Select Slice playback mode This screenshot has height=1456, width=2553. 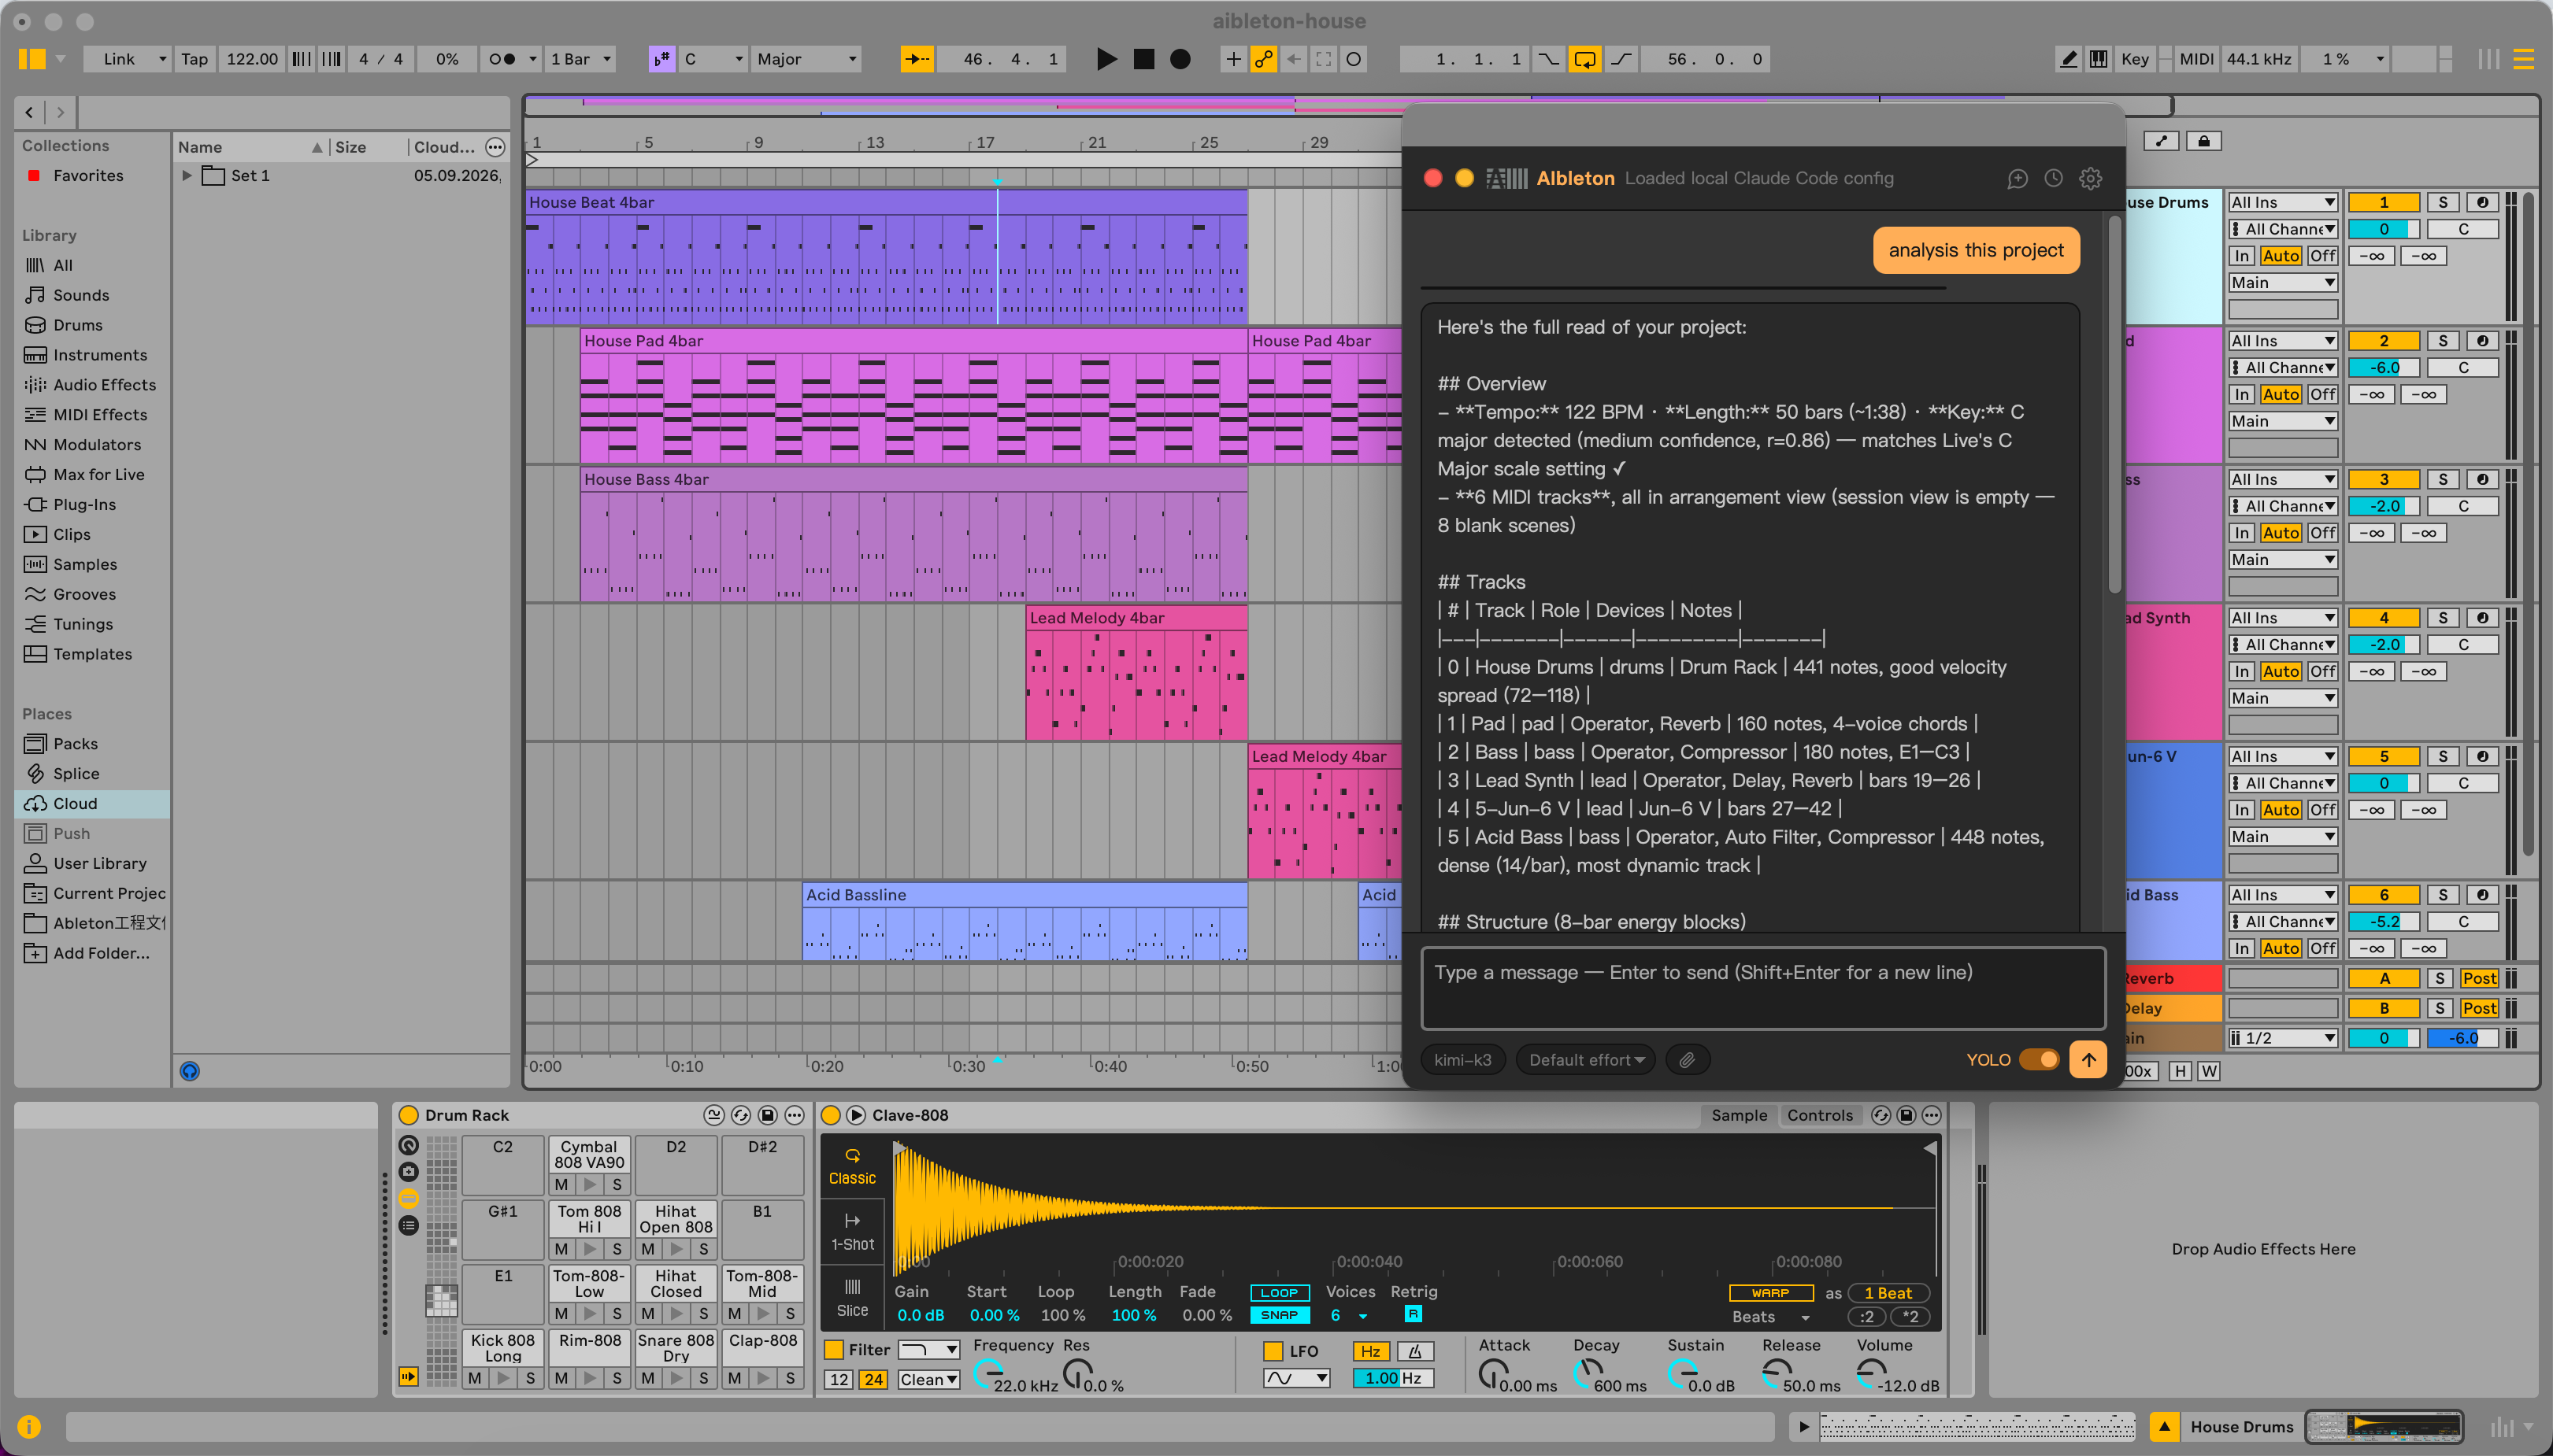coord(851,1298)
